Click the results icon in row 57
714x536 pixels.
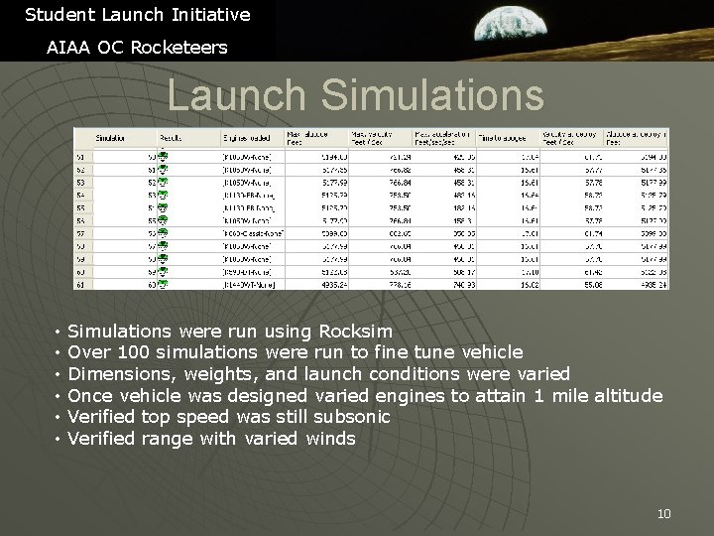coord(163,233)
